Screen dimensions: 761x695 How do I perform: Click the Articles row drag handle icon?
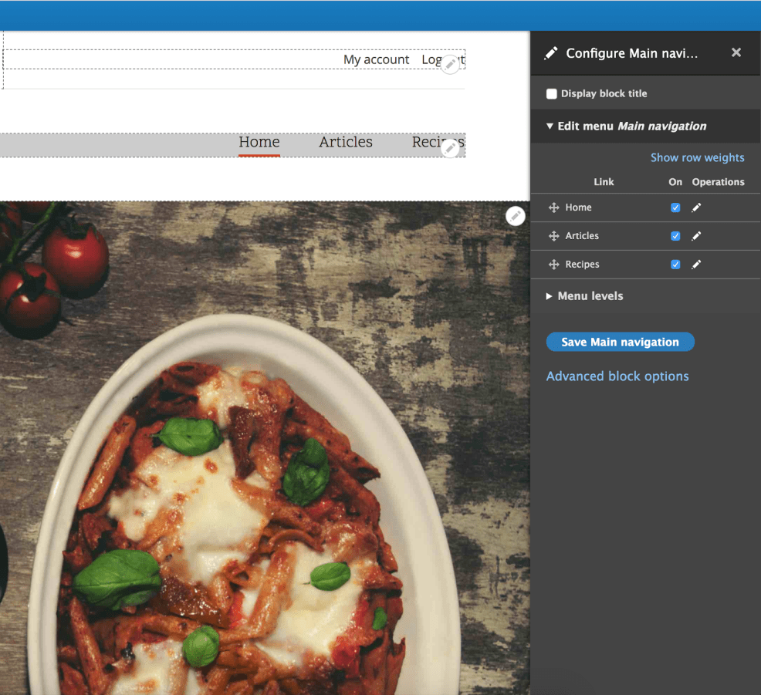553,236
